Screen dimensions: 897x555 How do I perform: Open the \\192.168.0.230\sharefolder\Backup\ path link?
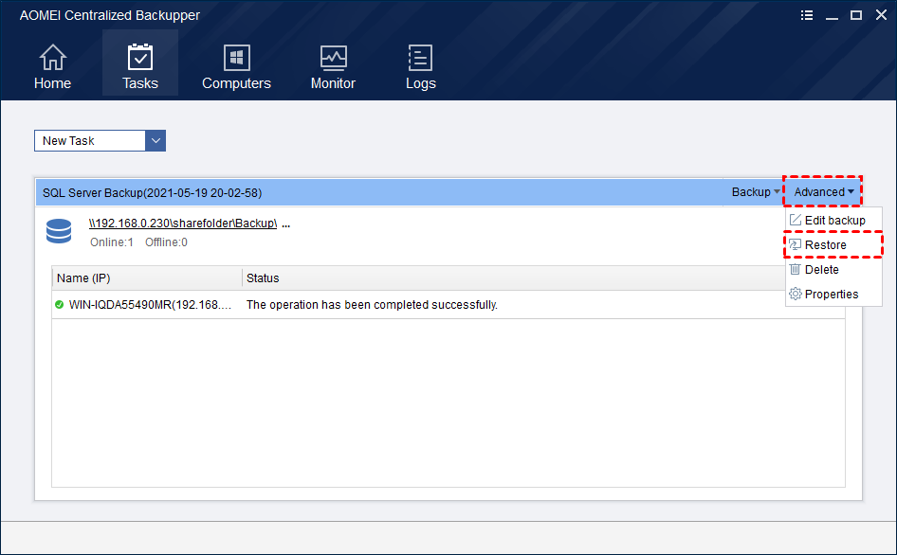[x=183, y=223]
